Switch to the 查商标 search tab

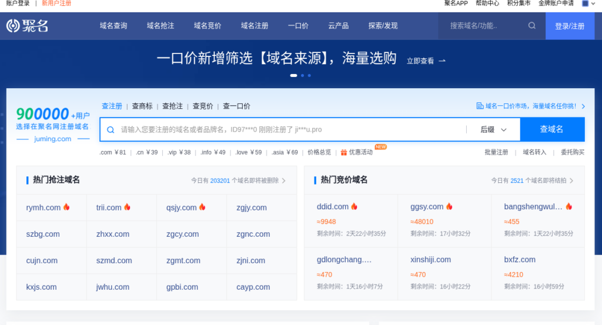pyautogui.click(x=142, y=106)
